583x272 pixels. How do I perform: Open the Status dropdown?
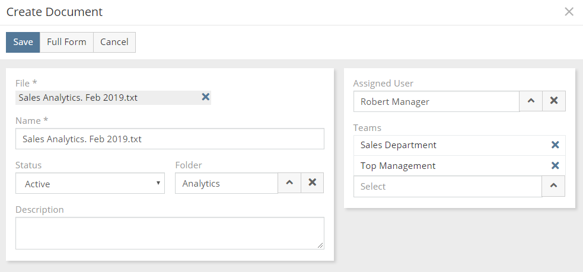click(90, 184)
